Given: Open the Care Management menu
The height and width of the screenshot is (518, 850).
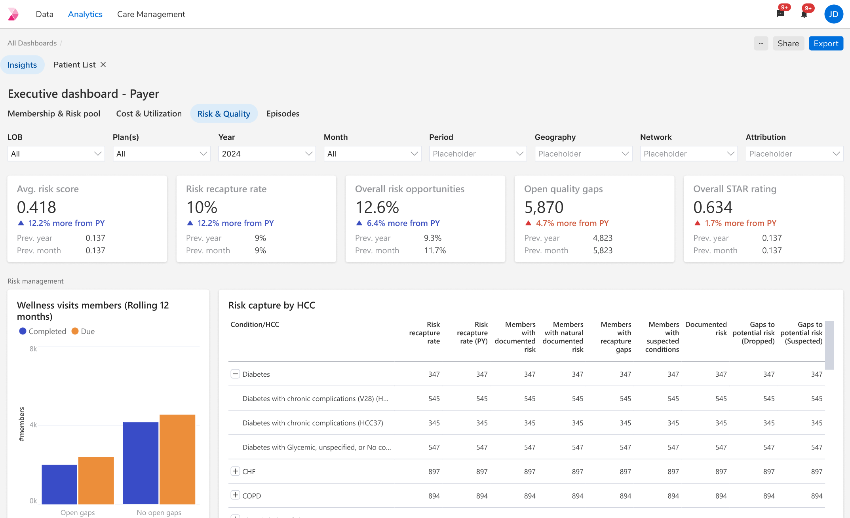Looking at the screenshot, I should click(x=151, y=14).
